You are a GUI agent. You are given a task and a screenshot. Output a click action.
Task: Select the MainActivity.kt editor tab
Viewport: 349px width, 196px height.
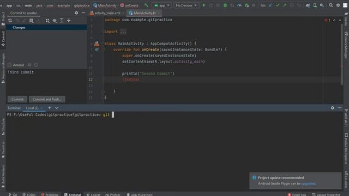pyautogui.click(x=145, y=13)
